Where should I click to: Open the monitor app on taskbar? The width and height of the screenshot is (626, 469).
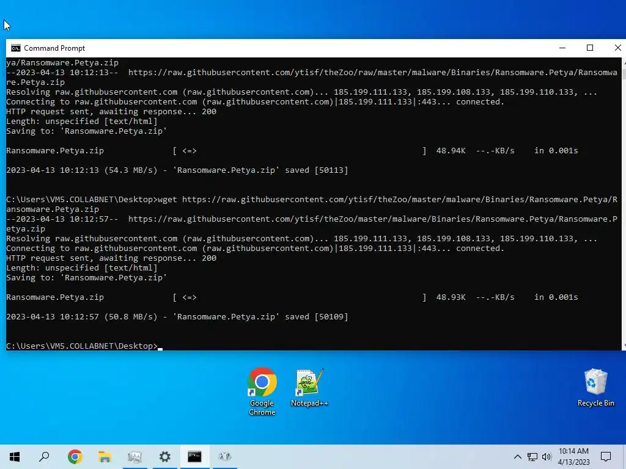[135, 457]
